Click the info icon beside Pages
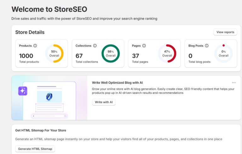Image resolution: width=242 pixels, height=154 pixels. click(x=144, y=46)
